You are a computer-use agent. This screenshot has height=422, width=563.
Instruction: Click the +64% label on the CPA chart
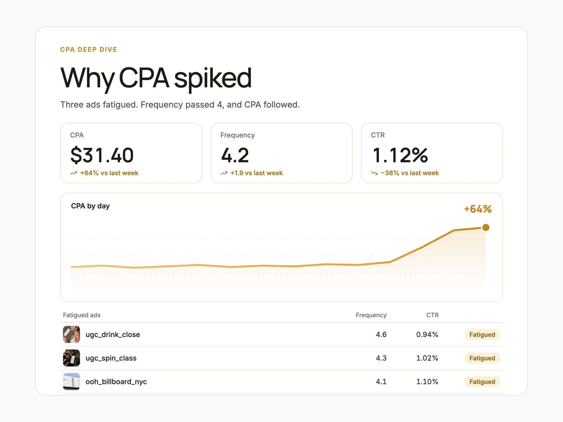pos(477,209)
